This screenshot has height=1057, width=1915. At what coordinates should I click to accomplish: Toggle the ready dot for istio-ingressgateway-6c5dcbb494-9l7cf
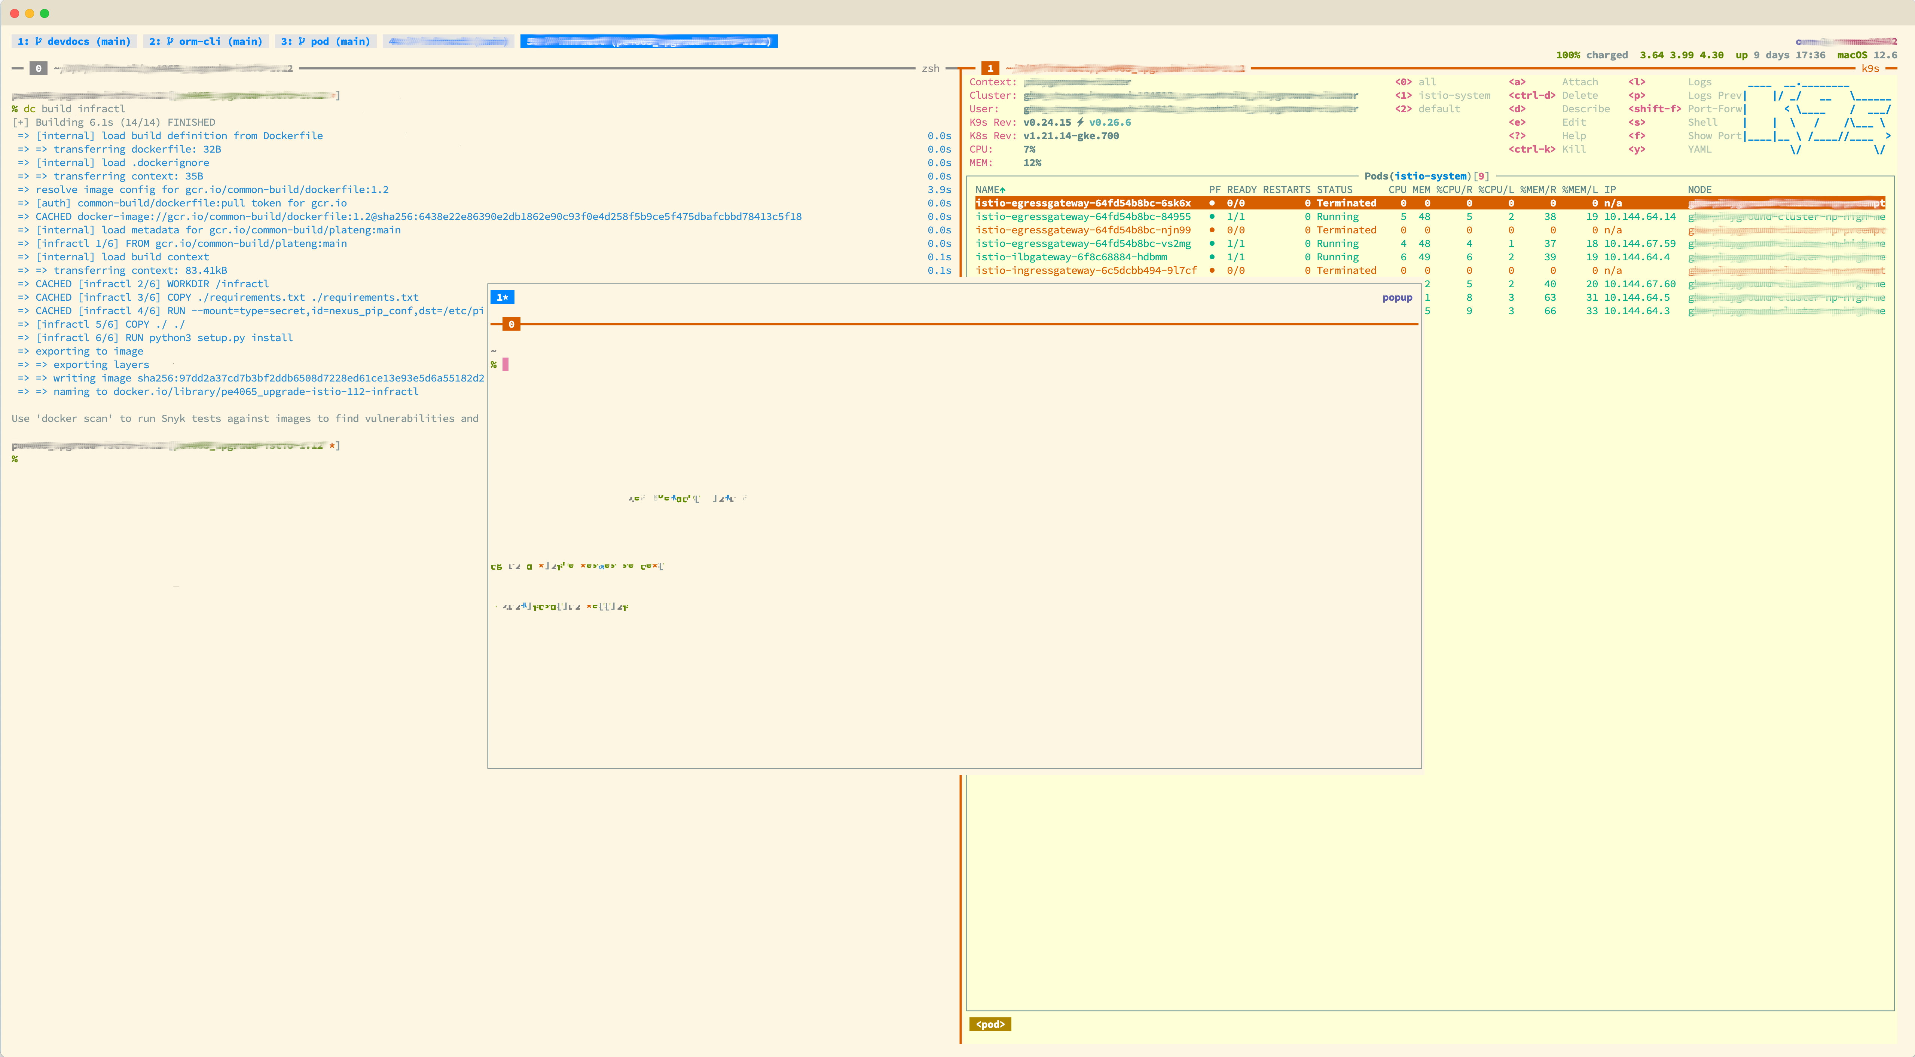[1212, 270]
